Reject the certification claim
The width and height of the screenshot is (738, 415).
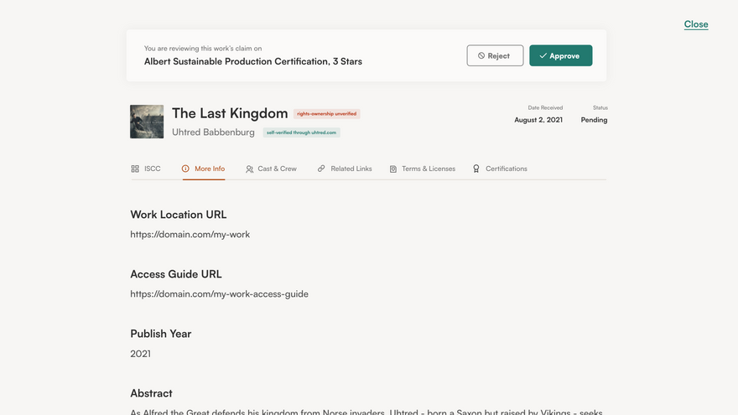coord(495,55)
